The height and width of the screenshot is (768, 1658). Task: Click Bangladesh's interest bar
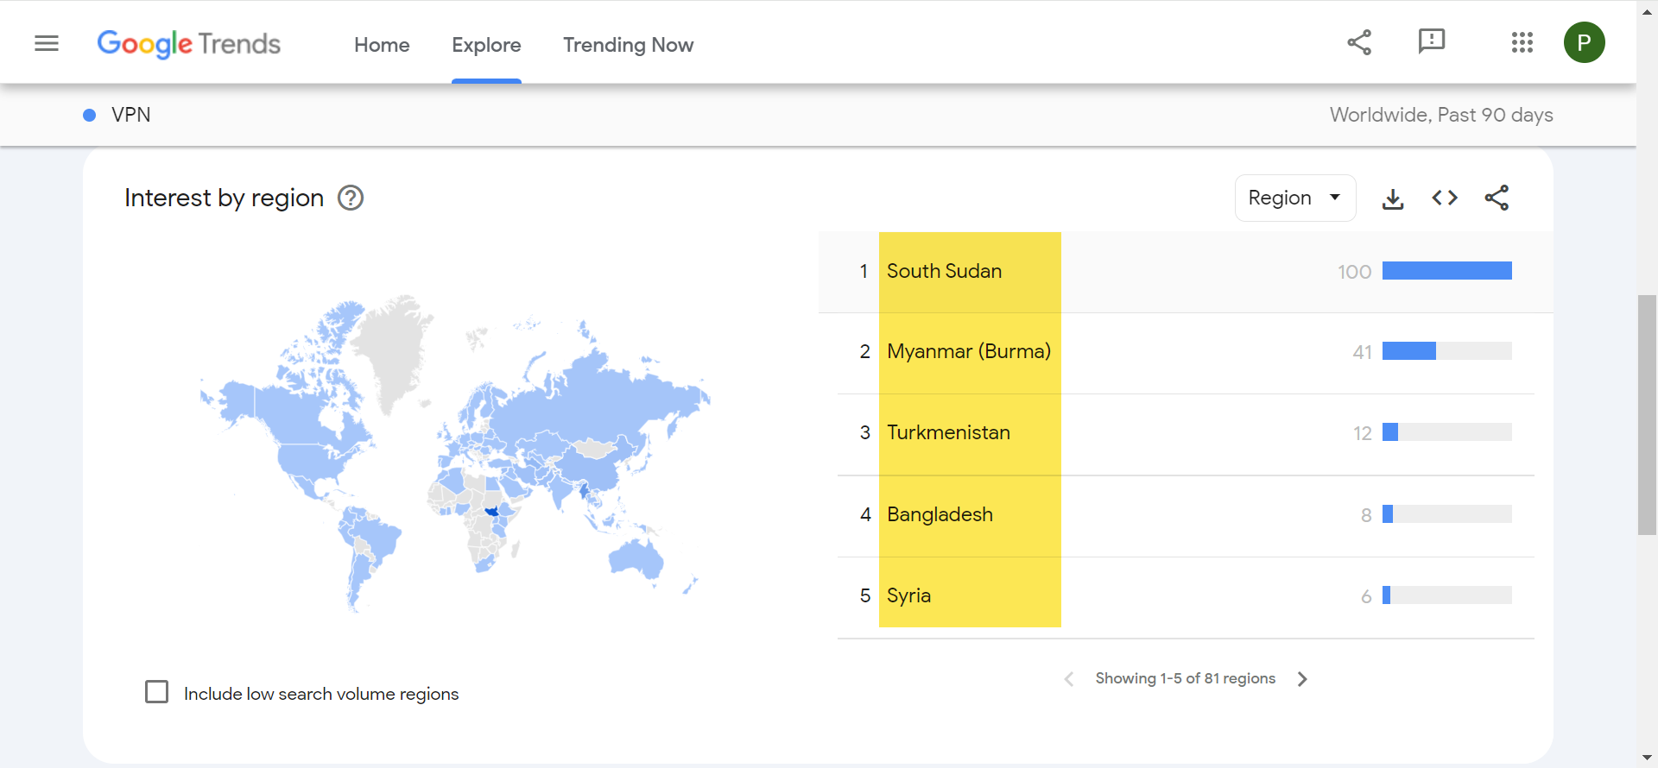click(1447, 514)
